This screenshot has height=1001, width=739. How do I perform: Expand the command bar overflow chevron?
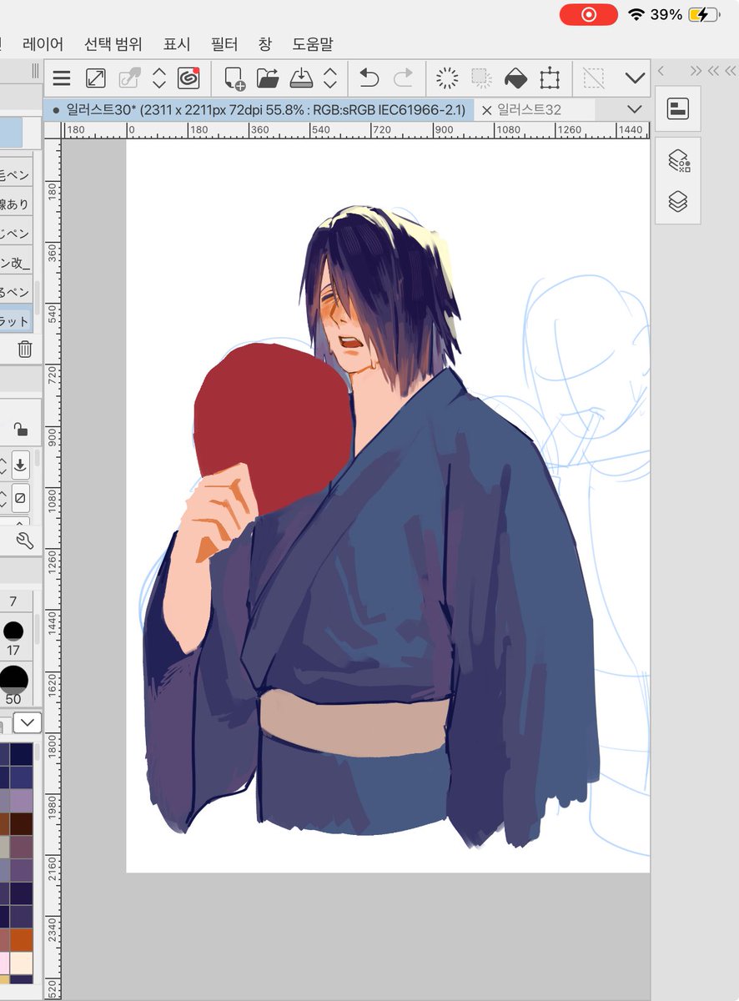click(635, 78)
